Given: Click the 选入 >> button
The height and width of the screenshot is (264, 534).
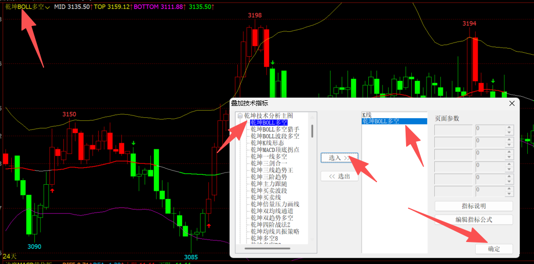Looking at the screenshot, I should 339,158.
